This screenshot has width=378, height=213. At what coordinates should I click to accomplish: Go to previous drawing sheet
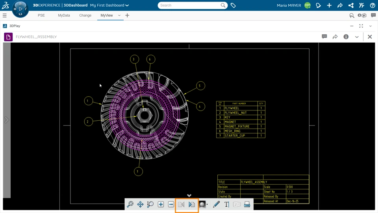(x=181, y=205)
